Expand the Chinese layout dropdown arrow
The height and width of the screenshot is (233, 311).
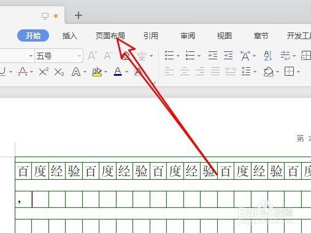tap(254, 56)
